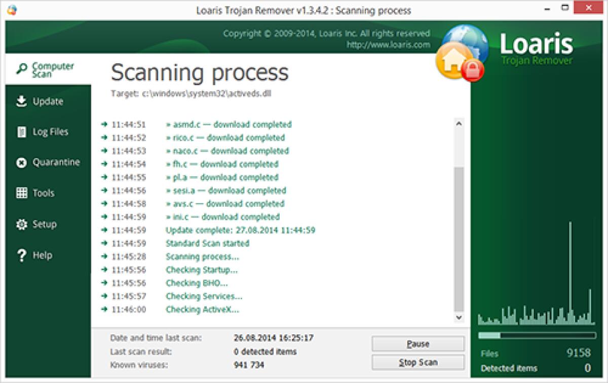Select the Update complete log entry
The height and width of the screenshot is (383, 608).
pos(240,230)
